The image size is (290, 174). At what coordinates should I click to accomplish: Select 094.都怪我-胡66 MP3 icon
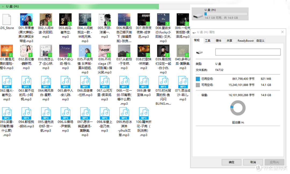[x=26, y=113]
